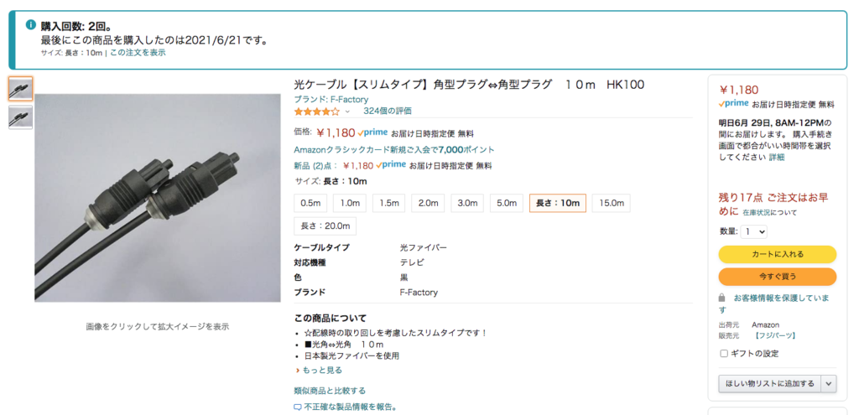
Task: Enable the ギフトの設定 checkbox
Action: [x=724, y=354]
